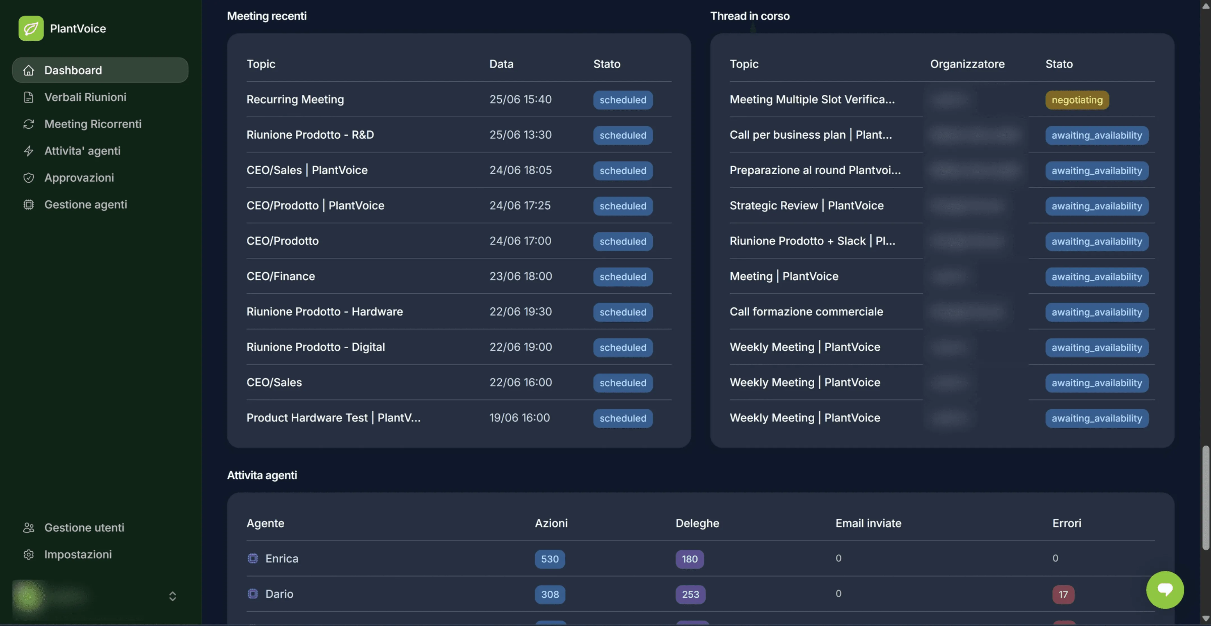Click the negotiating status badge
Viewport: 1211px width, 626px height.
pos(1077,100)
